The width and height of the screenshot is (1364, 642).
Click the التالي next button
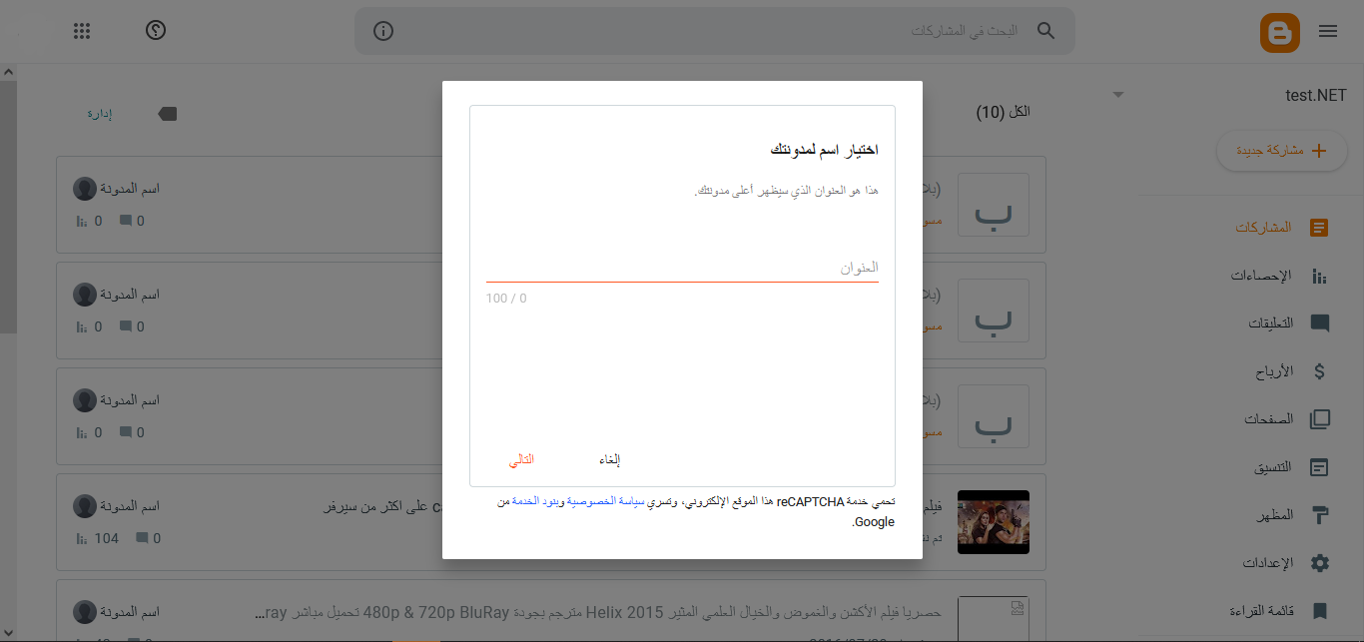[521, 459]
